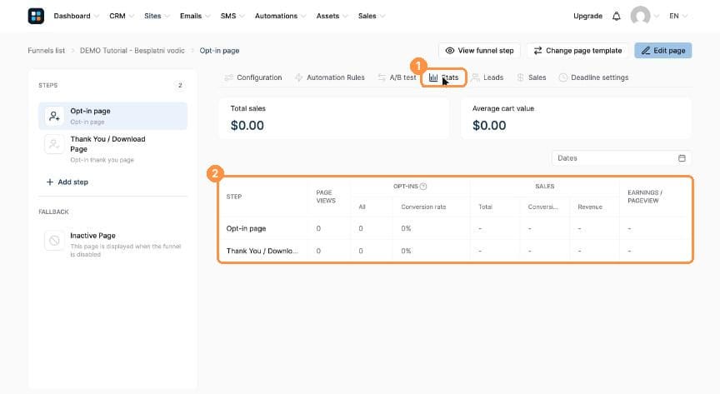Click the Change page template button
720x394 pixels.
(577, 51)
